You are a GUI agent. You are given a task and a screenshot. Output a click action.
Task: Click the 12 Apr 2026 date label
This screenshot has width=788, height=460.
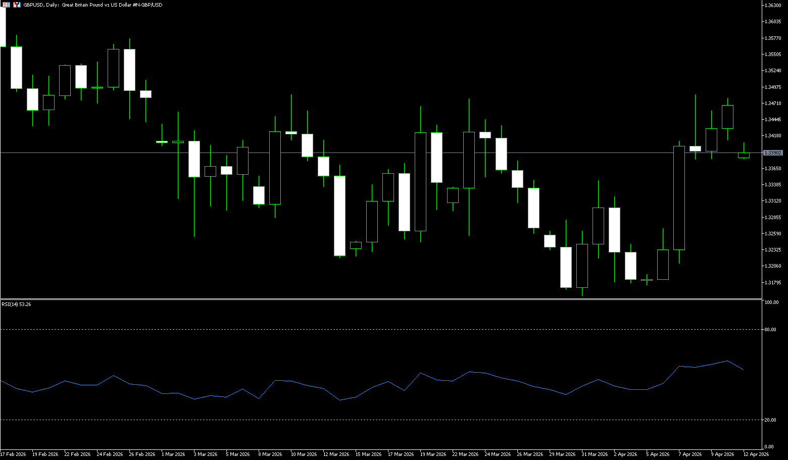click(756, 454)
